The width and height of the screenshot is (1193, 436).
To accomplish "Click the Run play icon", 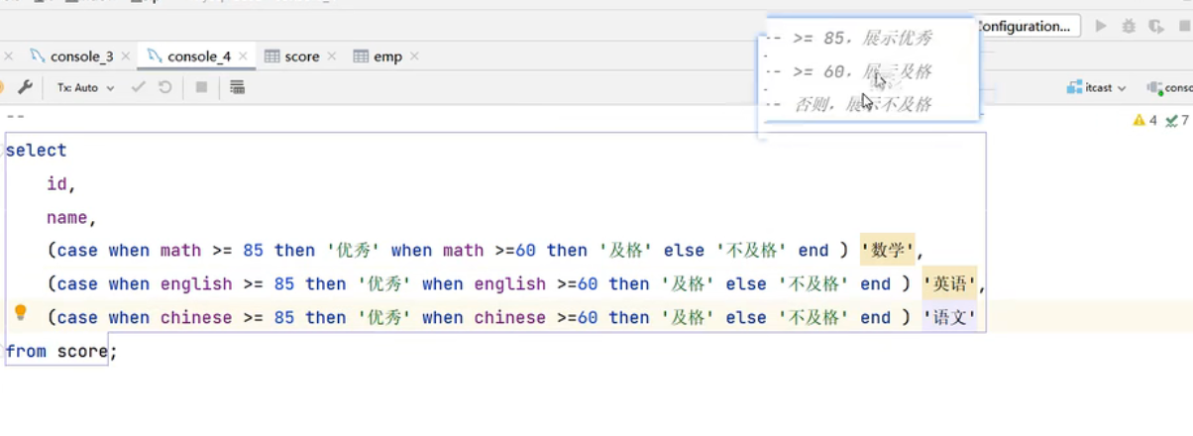I will (1101, 27).
